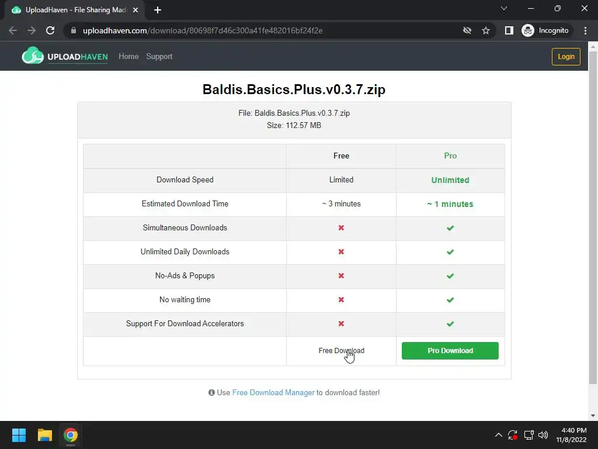Close the UploadHaven tab
Screen dimensions: 598x449
point(135,10)
